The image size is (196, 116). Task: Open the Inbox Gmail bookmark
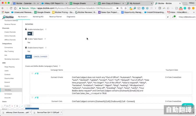coord(178,12)
